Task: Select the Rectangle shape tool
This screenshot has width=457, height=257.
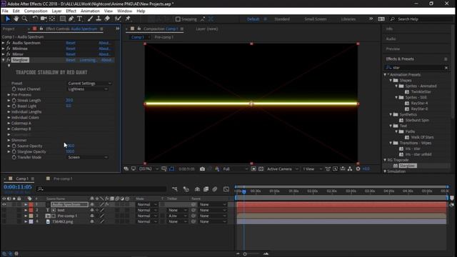Action: [x=62, y=19]
